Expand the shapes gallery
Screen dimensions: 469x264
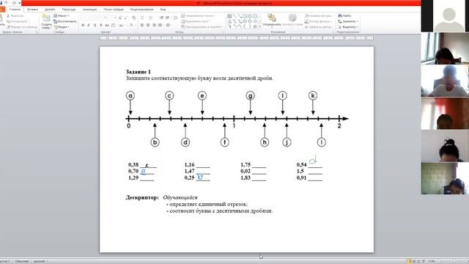click(x=259, y=27)
